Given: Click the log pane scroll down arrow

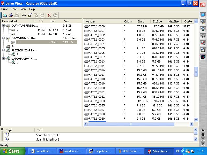Looking at the screenshot, I should click(x=196, y=139).
